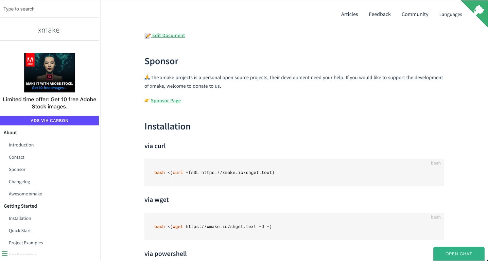Click the OPEN CHAT button
The height and width of the screenshot is (261, 488).
(x=458, y=254)
